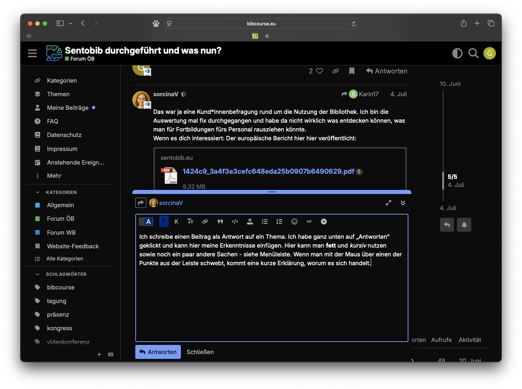Screen dimensions: 522x389
Task: Click the upload icon in the composer
Action: [x=250, y=221]
